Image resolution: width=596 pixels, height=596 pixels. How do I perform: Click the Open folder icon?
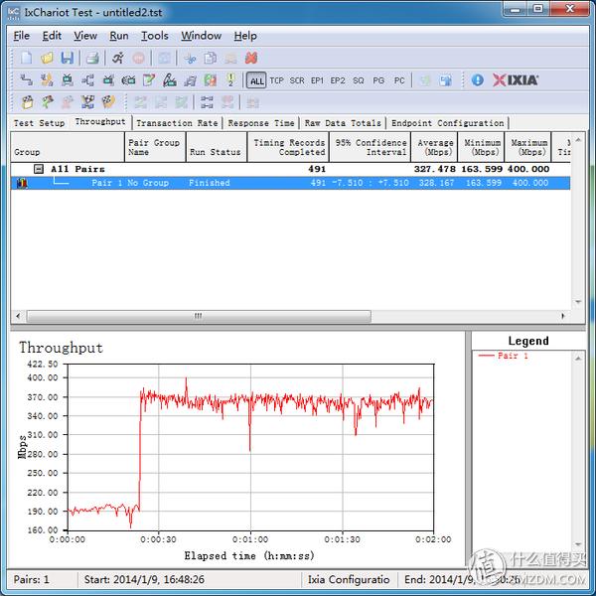pyautogui.click(x=47, y=59)
